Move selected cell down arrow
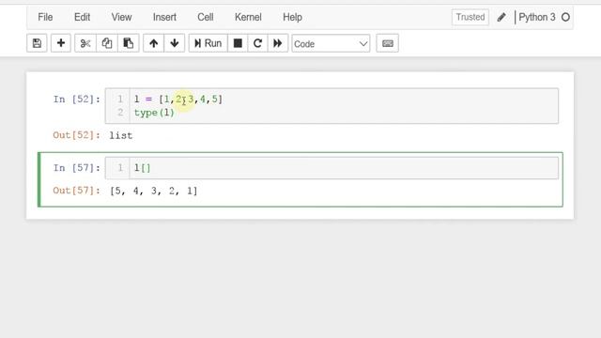 point(175,43)
